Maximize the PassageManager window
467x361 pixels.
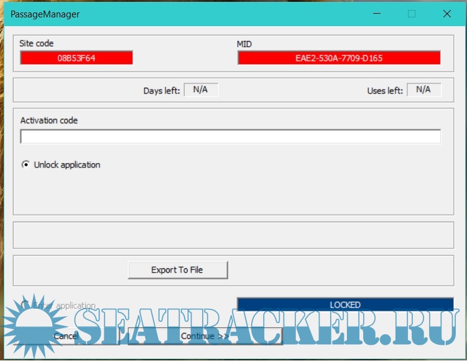point(411,14)
